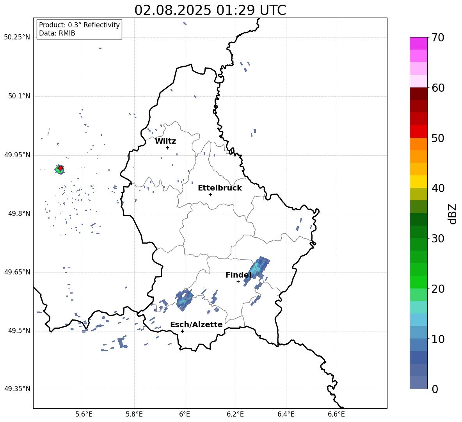Click the 6.4°E longitude label
Image resolution: width=462 pixels, height=422 pixels.
pyautogui.click(x=286, y=414)
